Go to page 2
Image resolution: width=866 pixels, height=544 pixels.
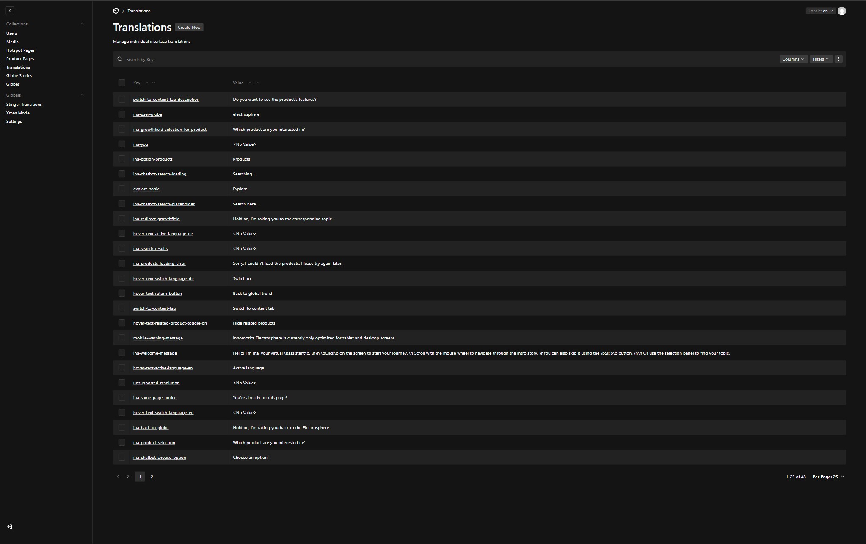(152, 477)
